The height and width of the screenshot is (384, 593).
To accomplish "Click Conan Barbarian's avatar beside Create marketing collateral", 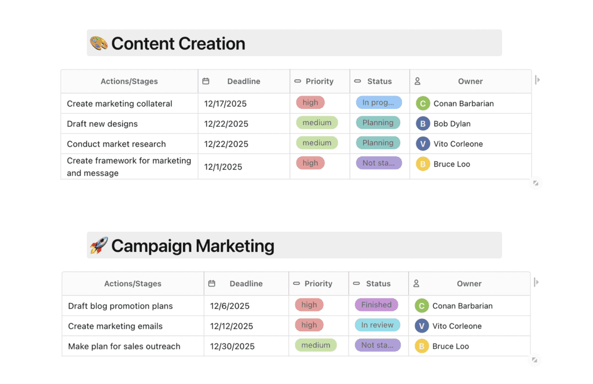I will click(x=423, y=104).
